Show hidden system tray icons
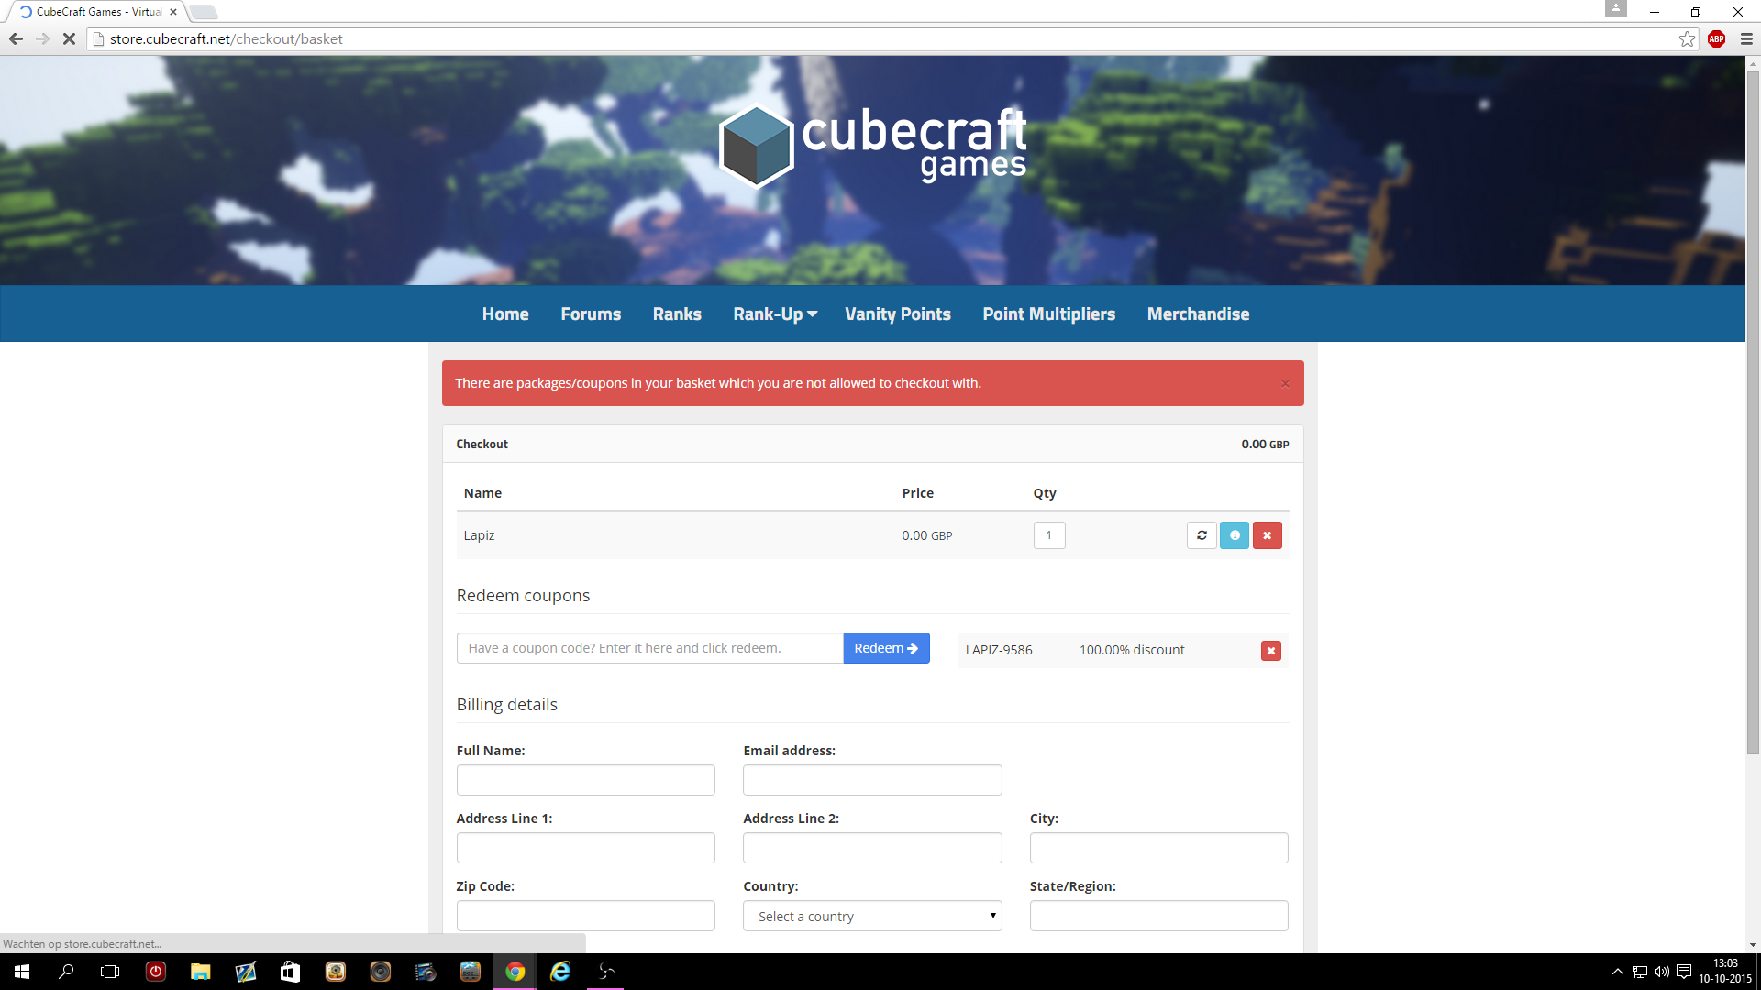The image size is (1761, 990). [x=1617, y=972]
